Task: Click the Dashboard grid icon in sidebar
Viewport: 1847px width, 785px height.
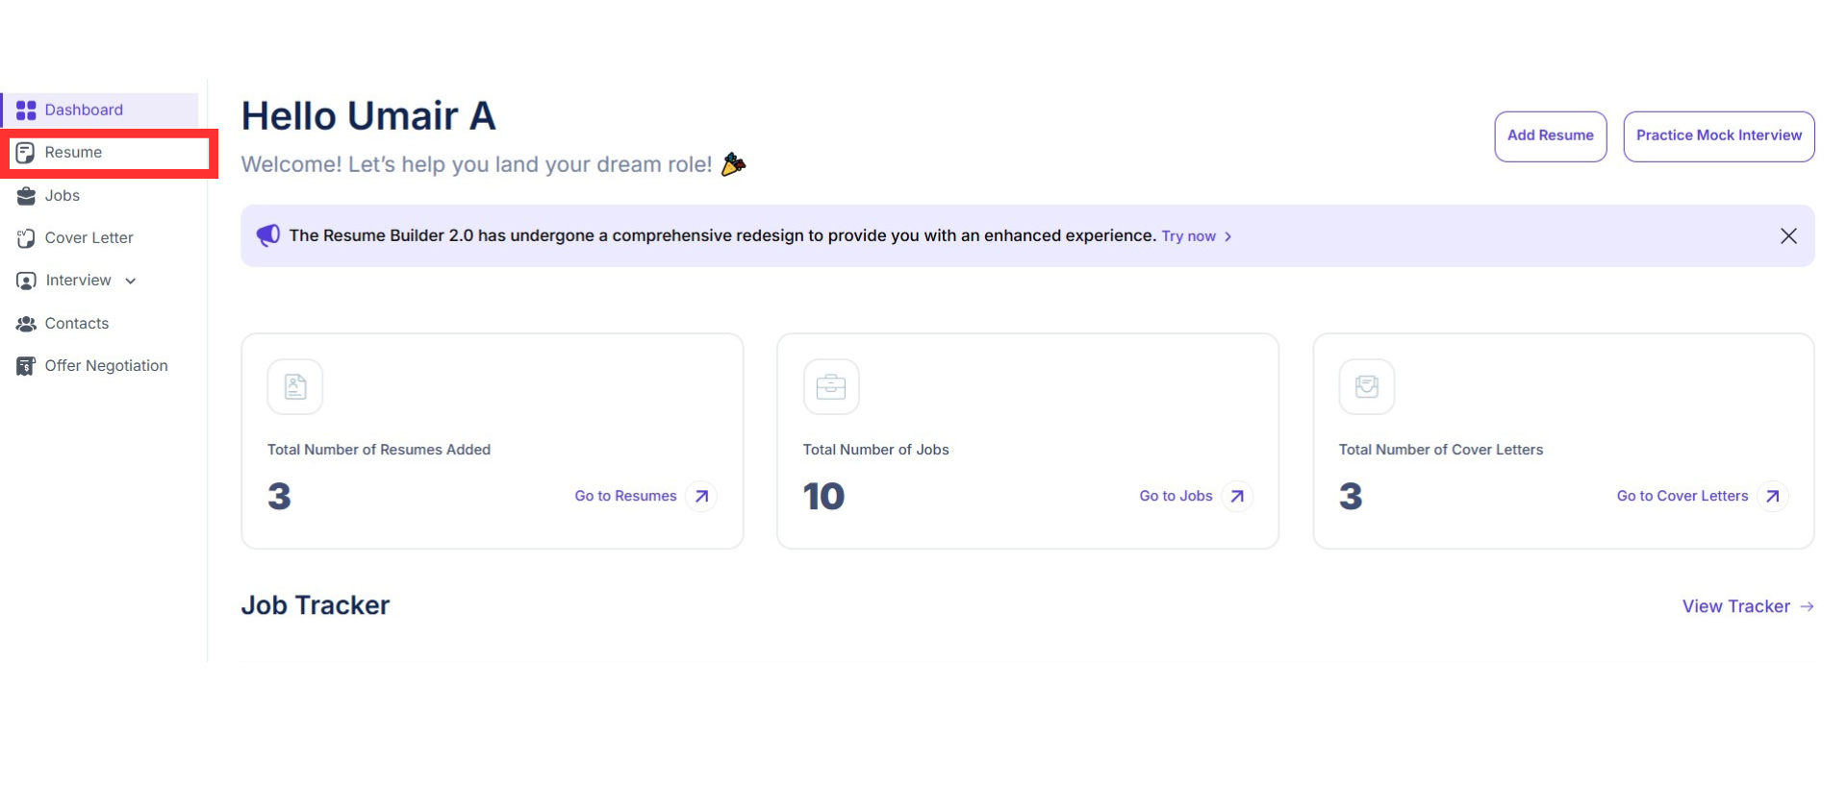Action: tap(26, 110)
